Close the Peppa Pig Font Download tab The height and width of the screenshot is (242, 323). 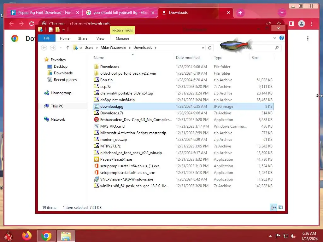[x=78, y=13]
